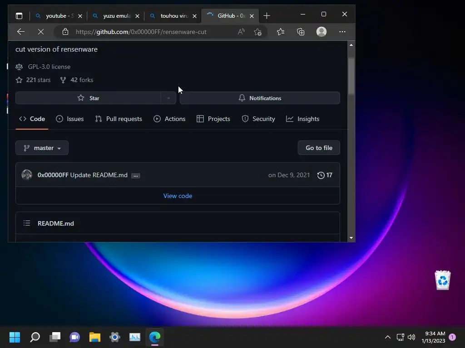Open the GPL-3.0 license link
The width and height of the screenshot is (465, 348).
click(x=49, y=67)
